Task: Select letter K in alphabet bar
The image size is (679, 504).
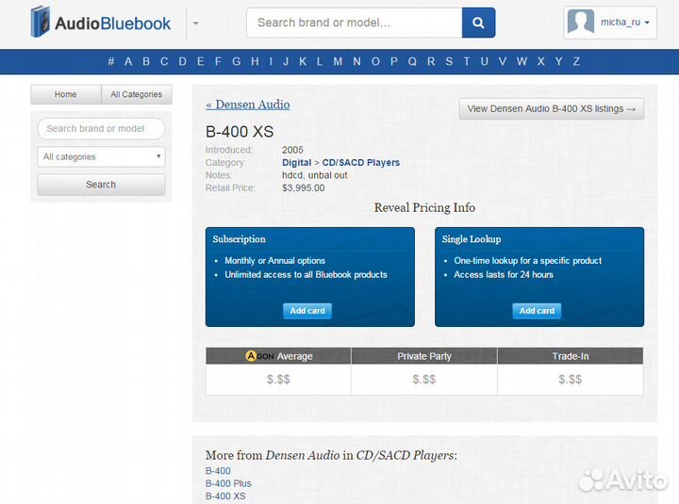Action: (x=303, y=61)
